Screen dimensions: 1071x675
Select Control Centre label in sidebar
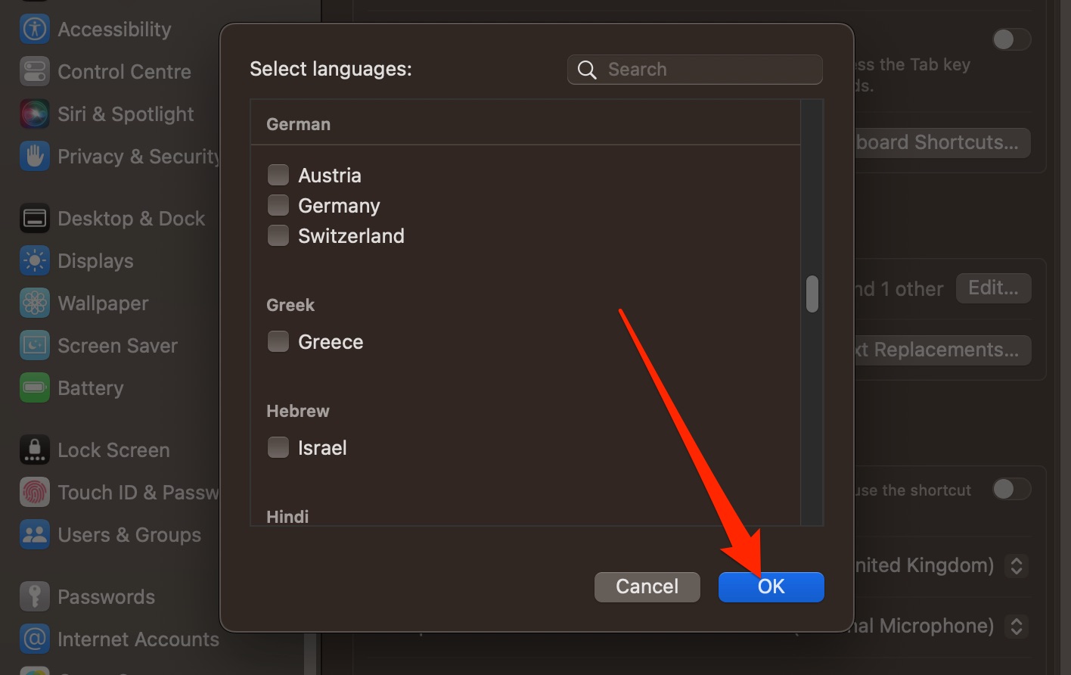pos(124,71)
